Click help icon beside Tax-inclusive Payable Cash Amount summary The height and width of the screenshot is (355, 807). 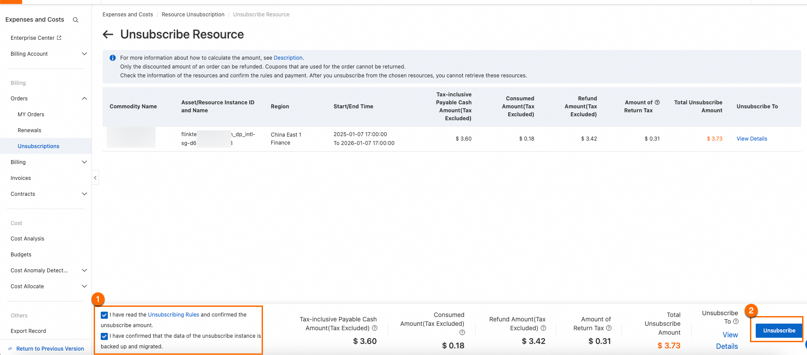coord(375,328)
